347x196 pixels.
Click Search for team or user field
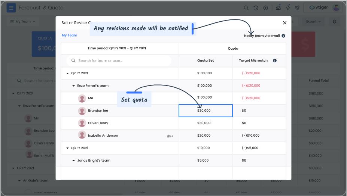click(119, 60)
